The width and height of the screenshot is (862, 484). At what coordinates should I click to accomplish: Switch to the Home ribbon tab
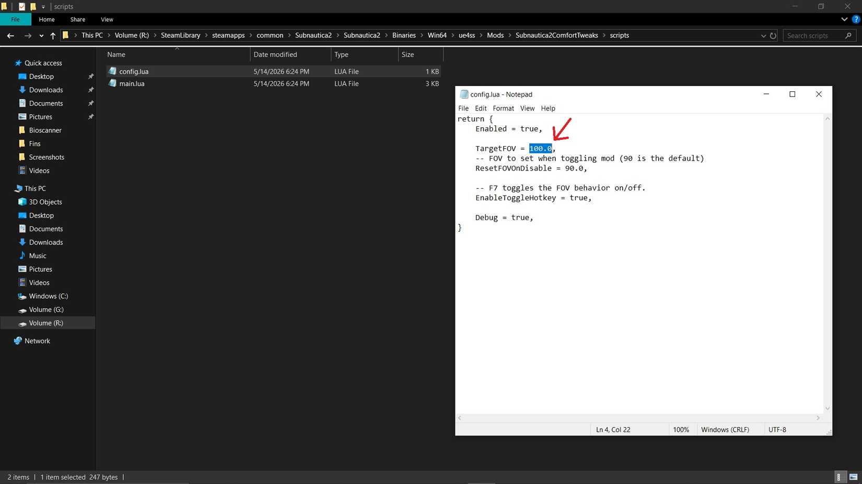pyautogui.click(x=46, y=19)
